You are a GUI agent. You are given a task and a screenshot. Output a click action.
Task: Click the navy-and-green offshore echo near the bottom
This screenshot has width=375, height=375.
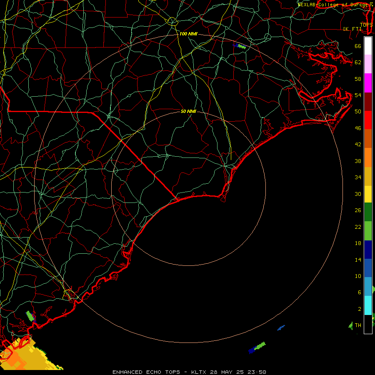(257, 347)
